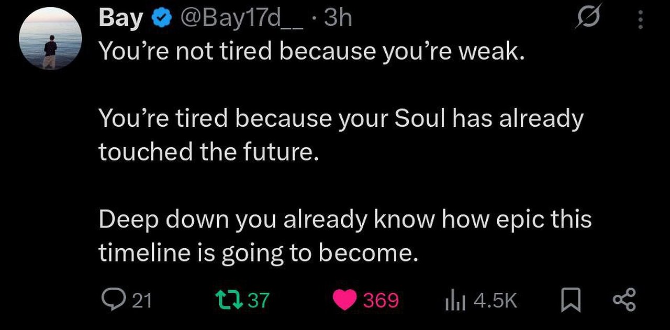Click the display name Bay

(x=120, y=19)
